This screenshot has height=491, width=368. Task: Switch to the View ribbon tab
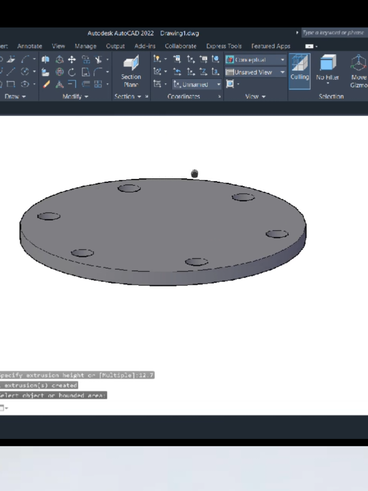tap(58, 46)
